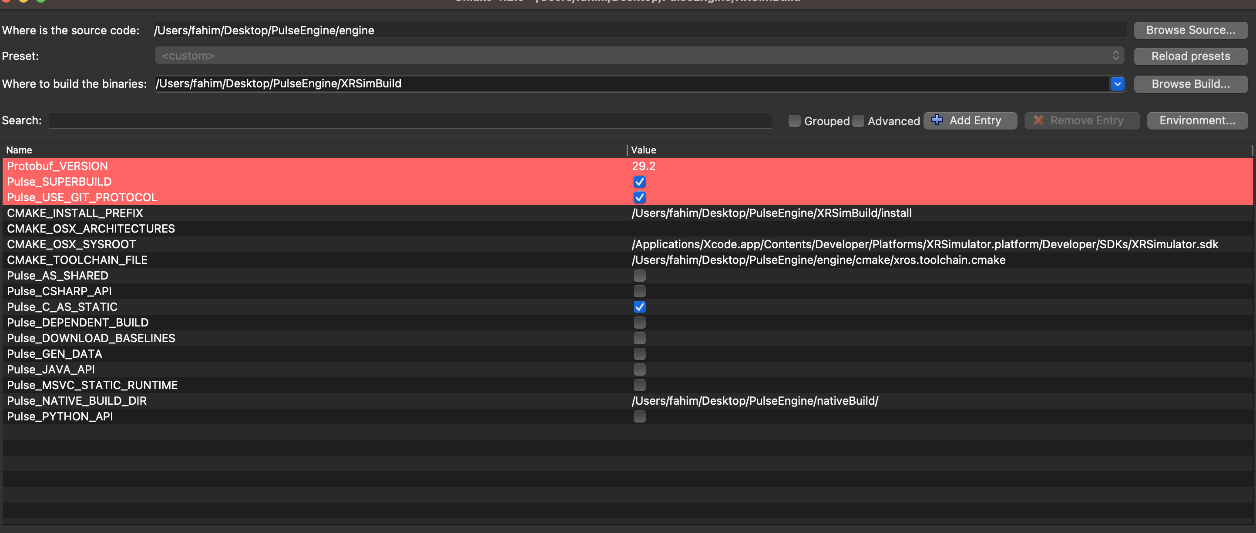1256x533 pixels.
Task: Click the red X Remove Entry icon
Action: click(1038, 120)
